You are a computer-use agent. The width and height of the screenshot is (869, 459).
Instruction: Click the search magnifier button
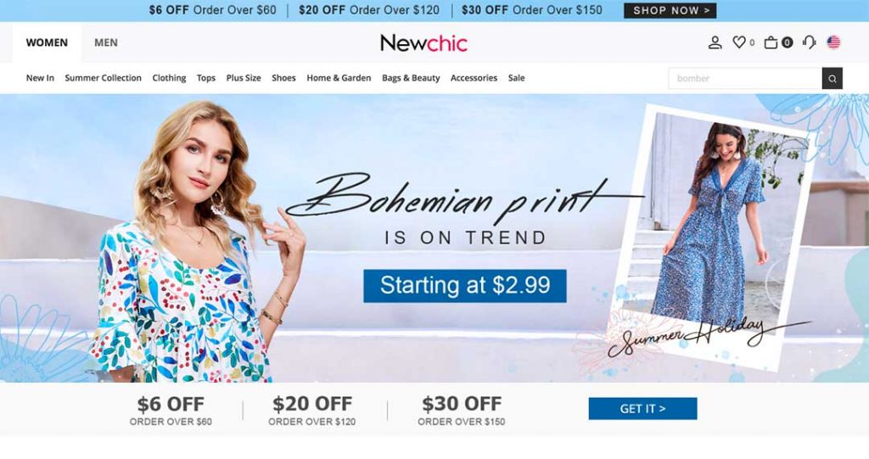pos(832,79)
